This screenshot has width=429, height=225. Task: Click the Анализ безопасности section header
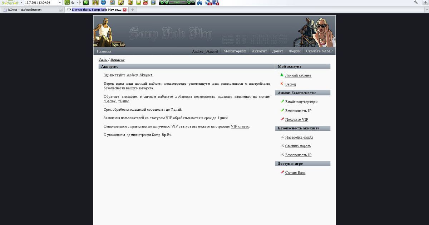pos(303,93)
